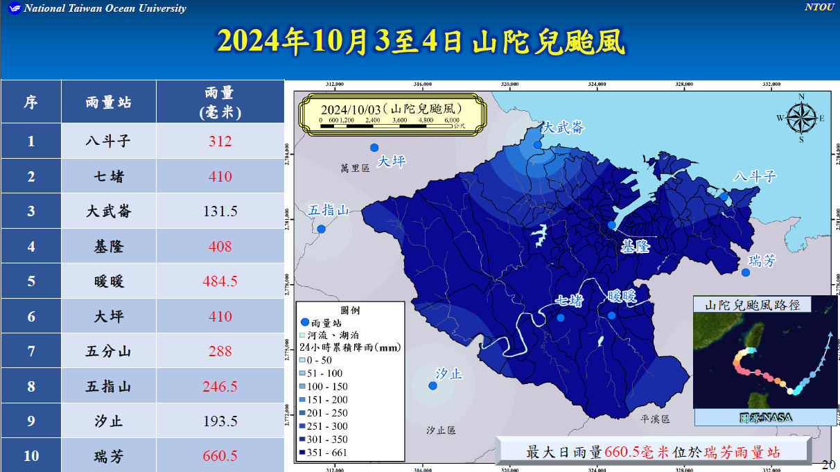
Task: Select the 大武崙 station dot on map
Action: [538, 145]
